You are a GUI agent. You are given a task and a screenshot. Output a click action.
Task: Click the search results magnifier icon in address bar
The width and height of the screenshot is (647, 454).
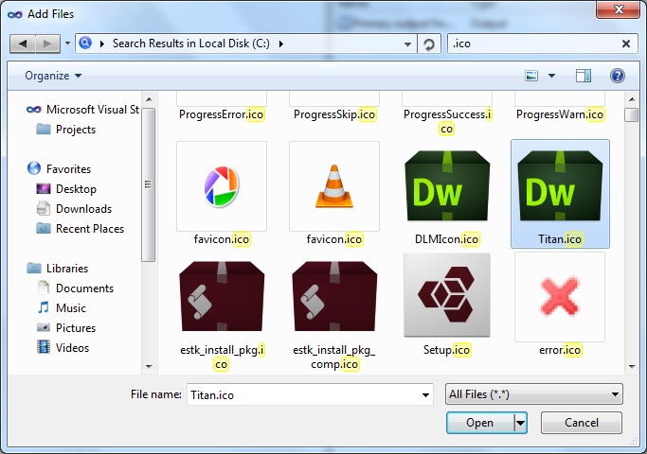(x=85, y=43)
